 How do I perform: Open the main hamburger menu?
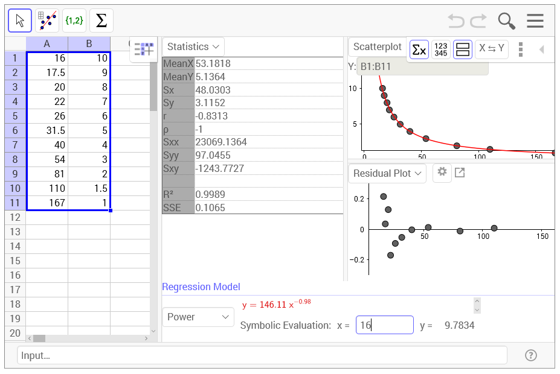535,21
